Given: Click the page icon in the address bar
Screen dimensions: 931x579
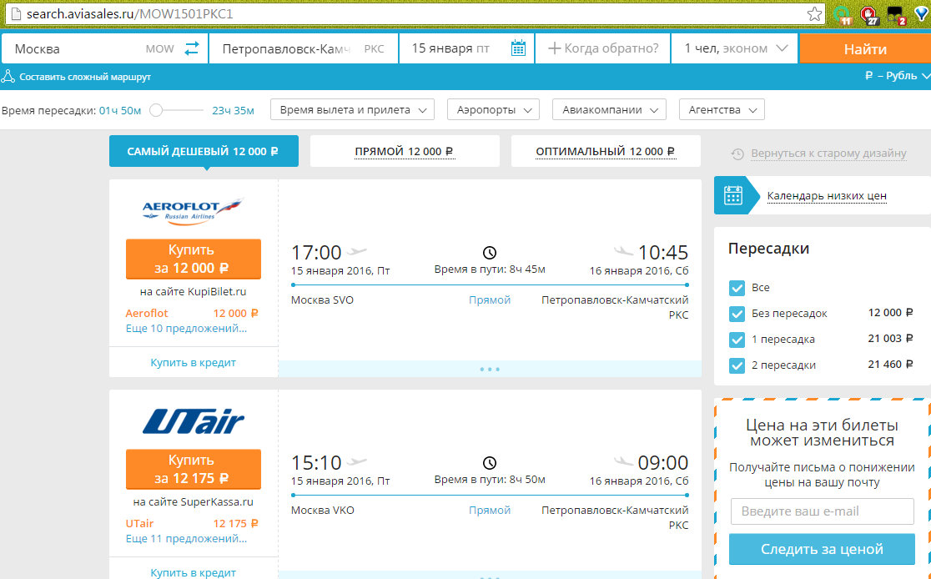Looking at the screenshot, I should (x=16, y=13).
